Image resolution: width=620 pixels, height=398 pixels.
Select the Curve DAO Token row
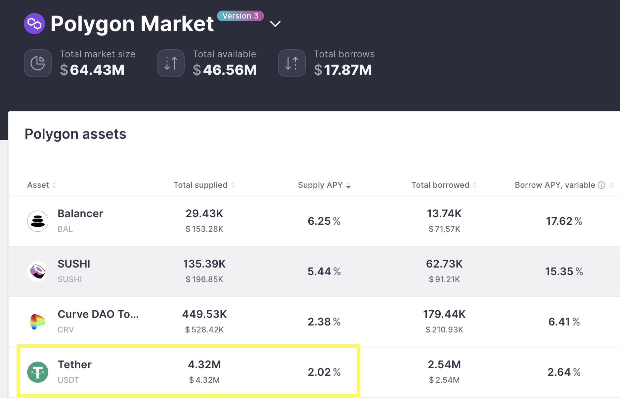point(314,322)
